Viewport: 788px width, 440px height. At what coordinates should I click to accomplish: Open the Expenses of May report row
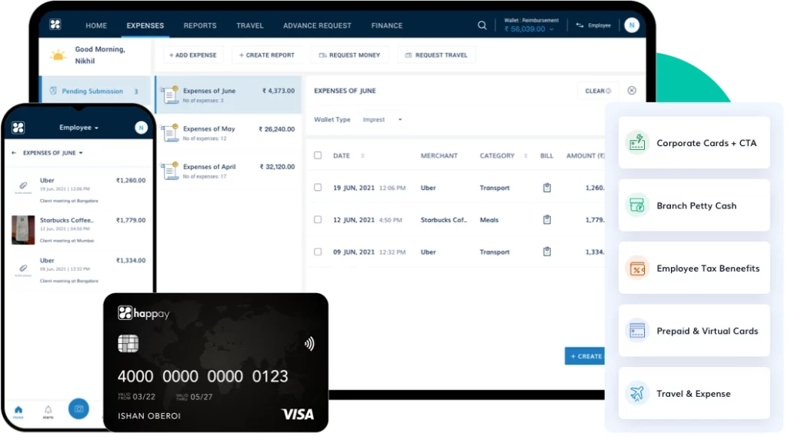click(229, 133)
